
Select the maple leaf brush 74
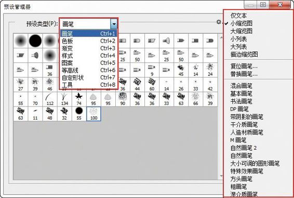[x=79, y=99]
